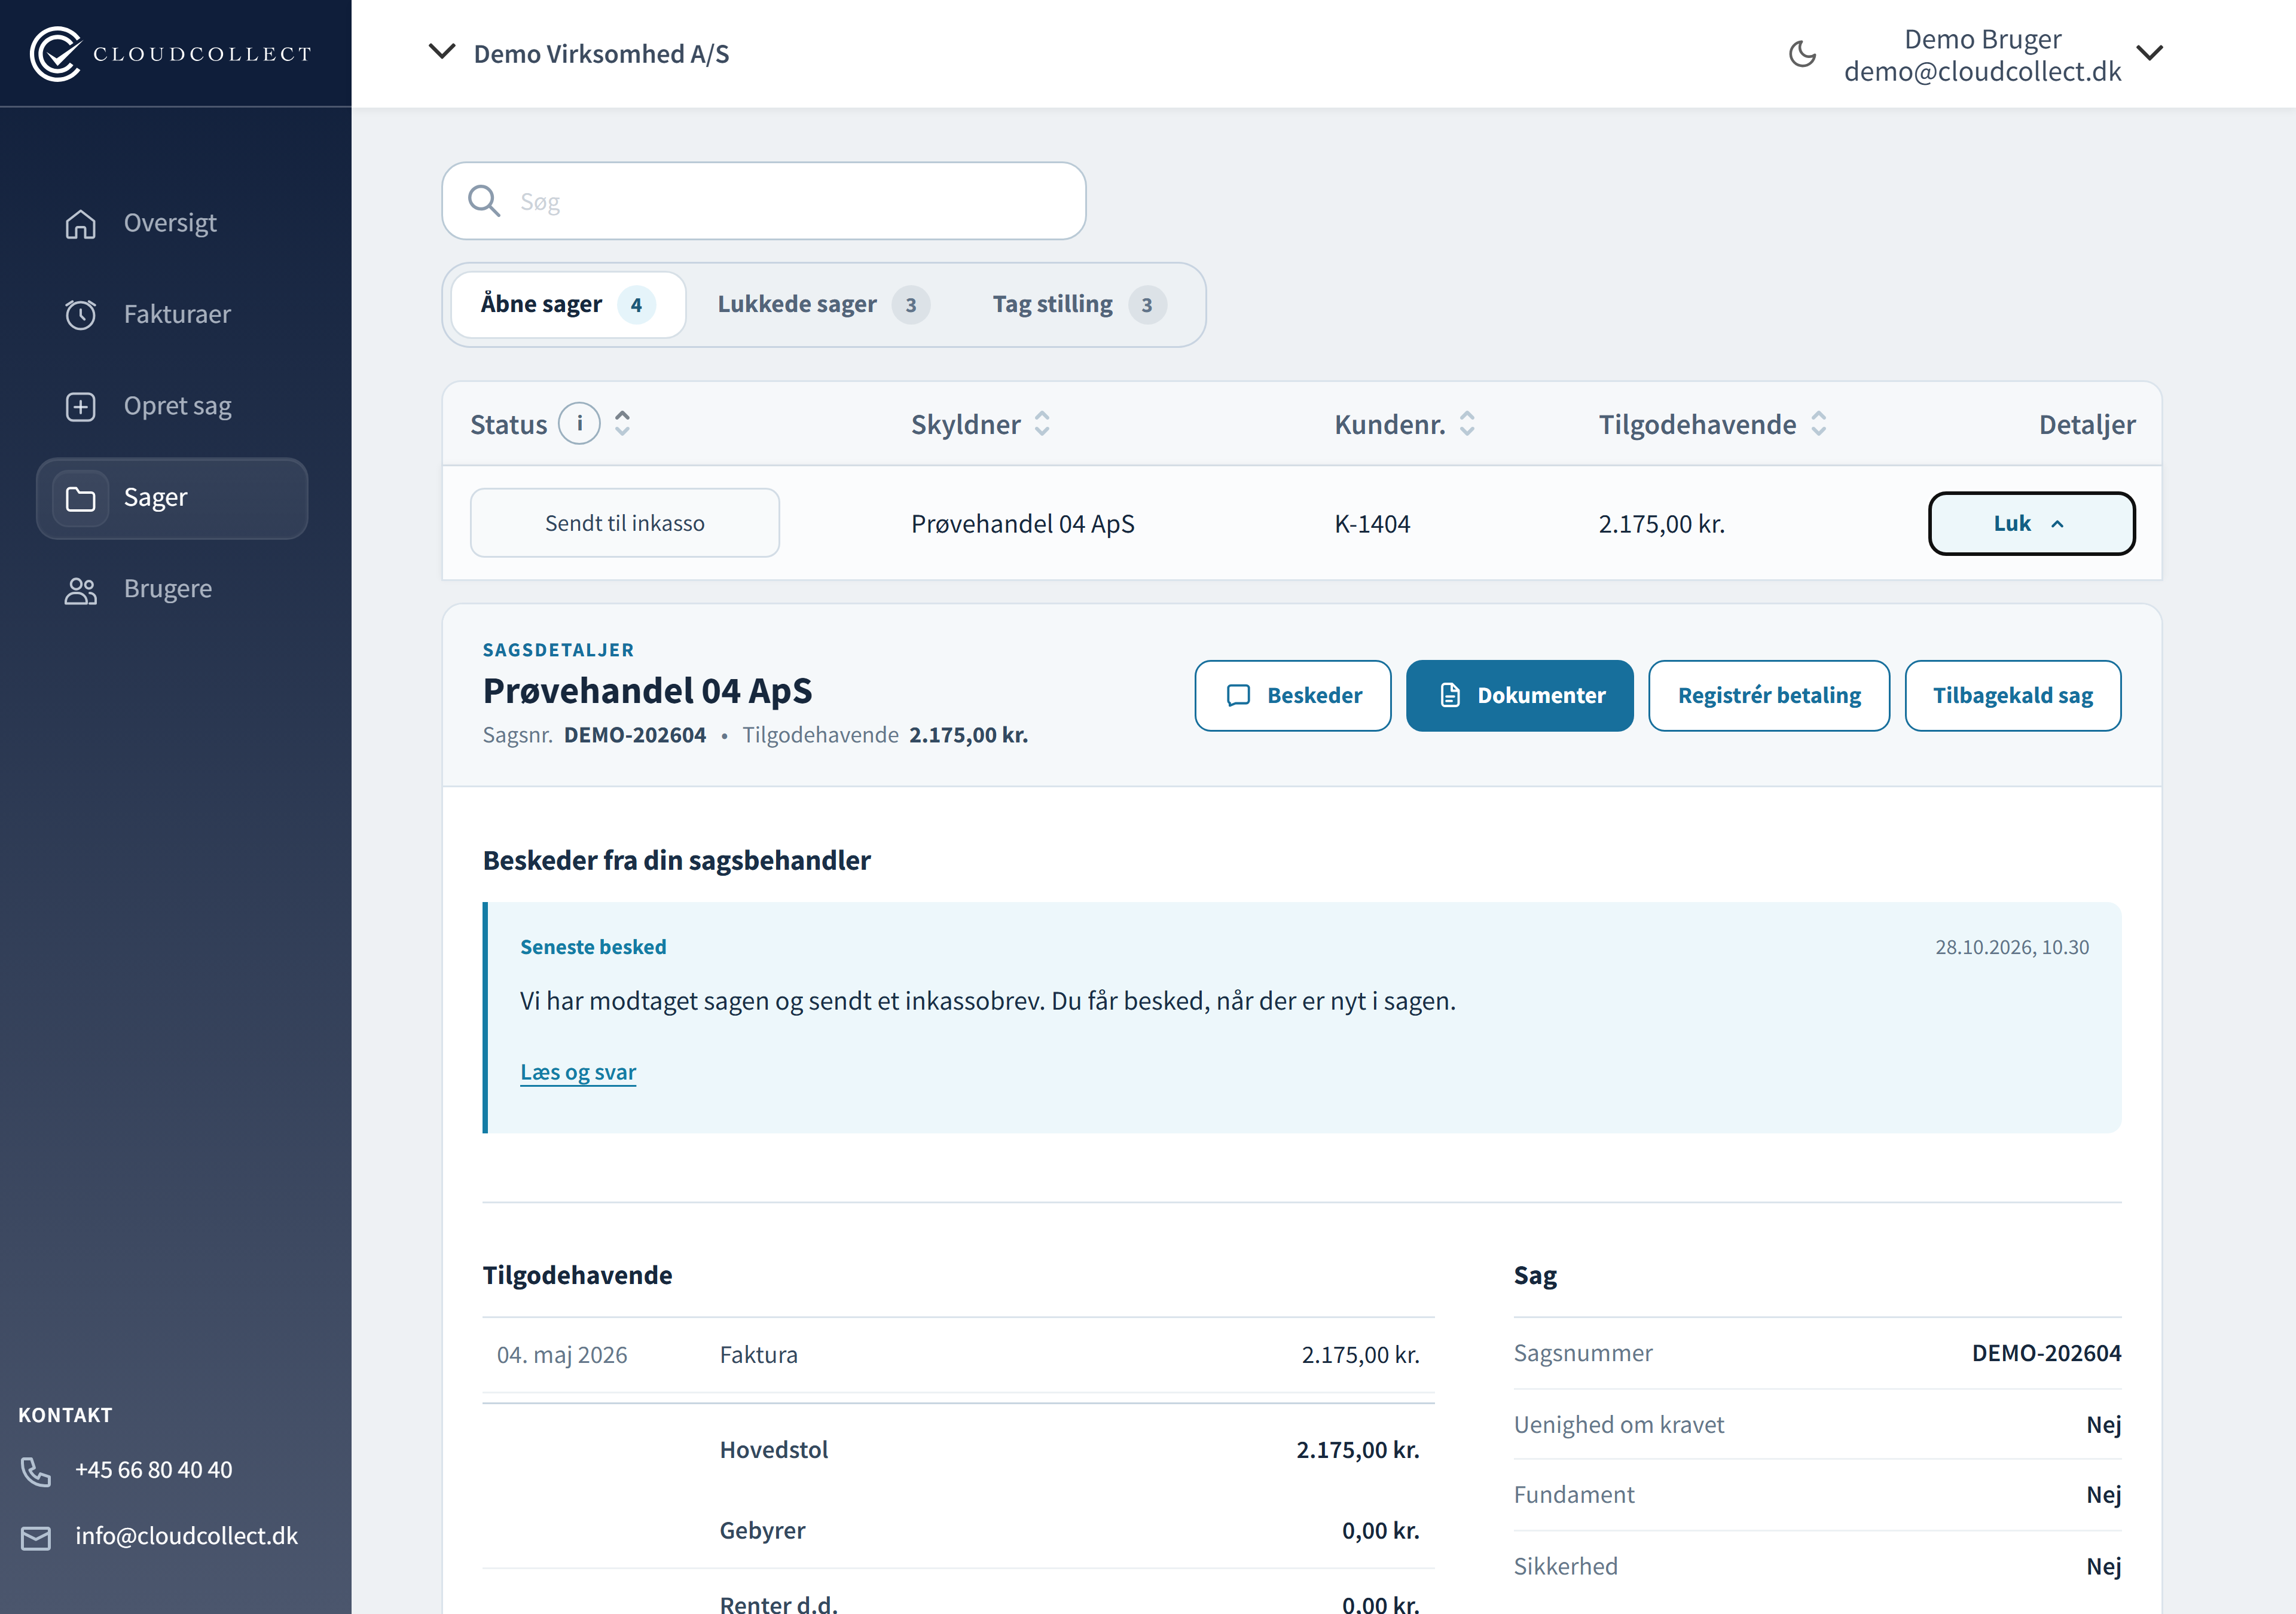The height and width of the screenshot is (1614, 2296).
Task: Select the Åbne sager tab
Action: [x=568, y=304]
